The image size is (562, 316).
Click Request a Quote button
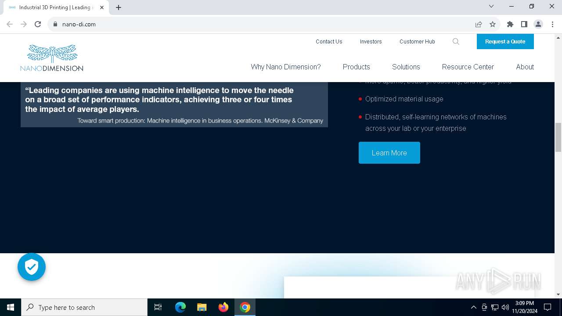(505, 41)
